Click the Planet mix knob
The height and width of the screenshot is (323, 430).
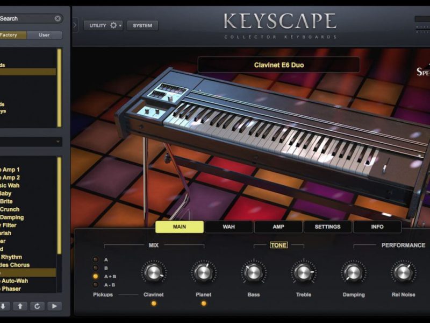pyautogui.click(x=204, y=272)
